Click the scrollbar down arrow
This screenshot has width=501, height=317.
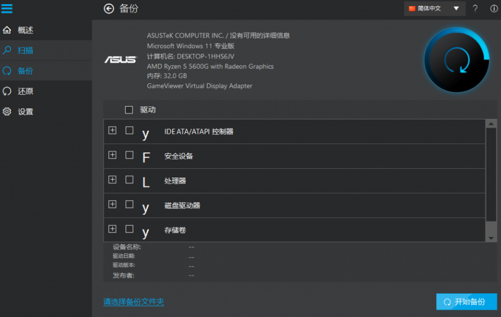[x=492, y=238]
